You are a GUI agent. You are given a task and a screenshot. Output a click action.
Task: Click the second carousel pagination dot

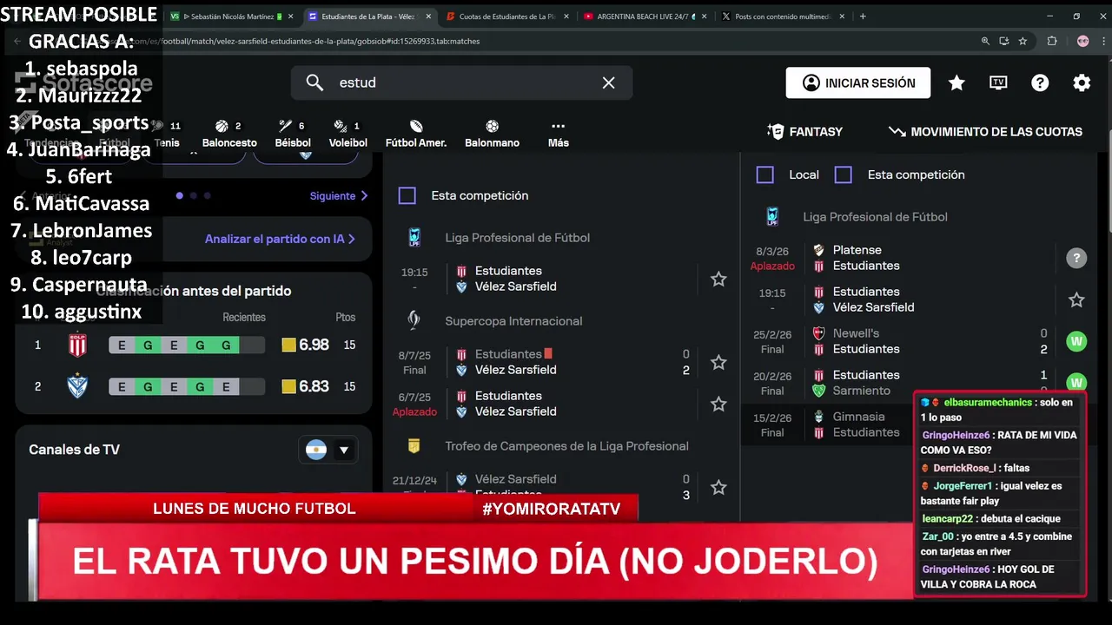[194, 196]
